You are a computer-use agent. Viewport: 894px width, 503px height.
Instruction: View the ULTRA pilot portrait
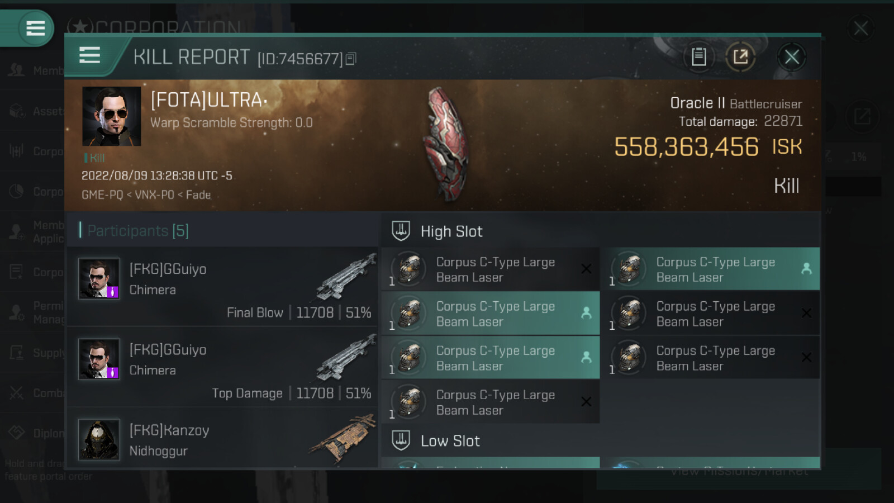pos(112,116)
